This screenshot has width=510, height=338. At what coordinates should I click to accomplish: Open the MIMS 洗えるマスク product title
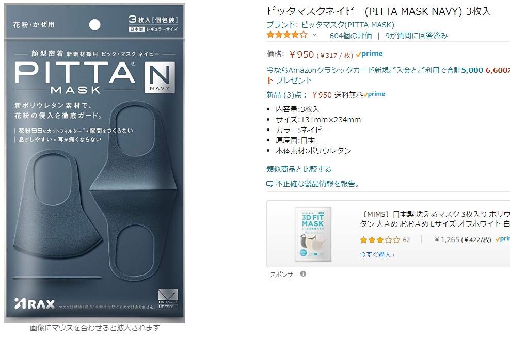(435, 219)
